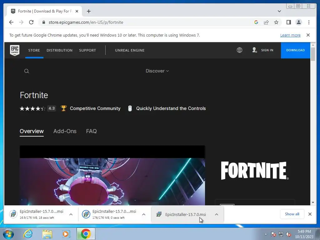Click the Sign In user icon
Image resolution: width=320 pixels, height=240 pixels.
pos(254,50)
